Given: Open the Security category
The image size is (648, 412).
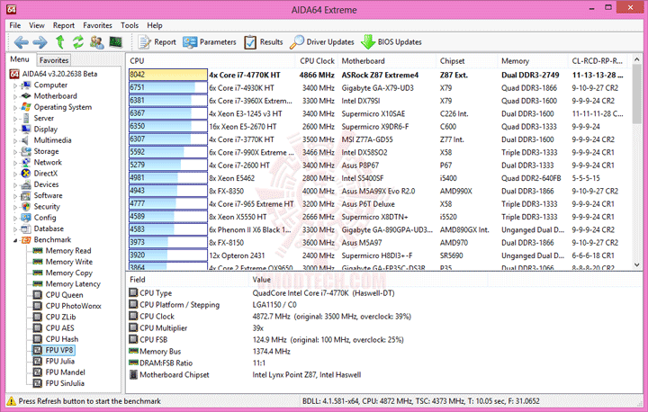Looking at the screenshot, I should pos(47,207).
